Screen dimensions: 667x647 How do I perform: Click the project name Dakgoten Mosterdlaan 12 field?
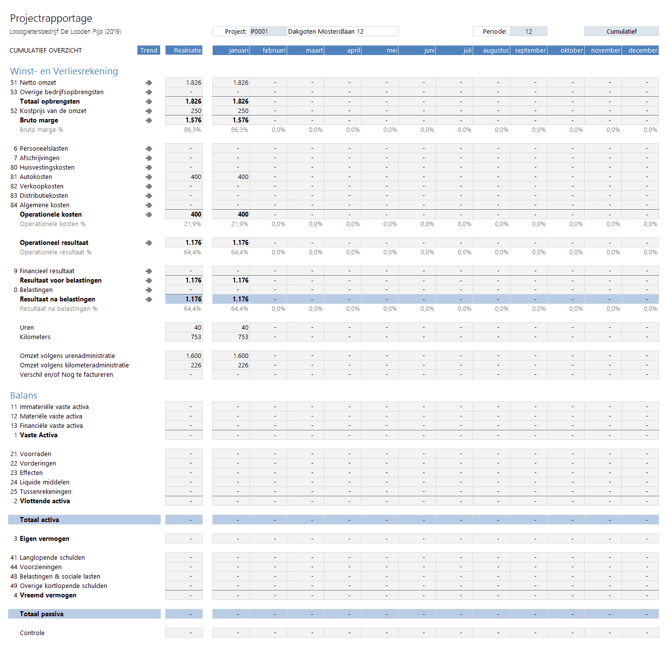point(342,32)
